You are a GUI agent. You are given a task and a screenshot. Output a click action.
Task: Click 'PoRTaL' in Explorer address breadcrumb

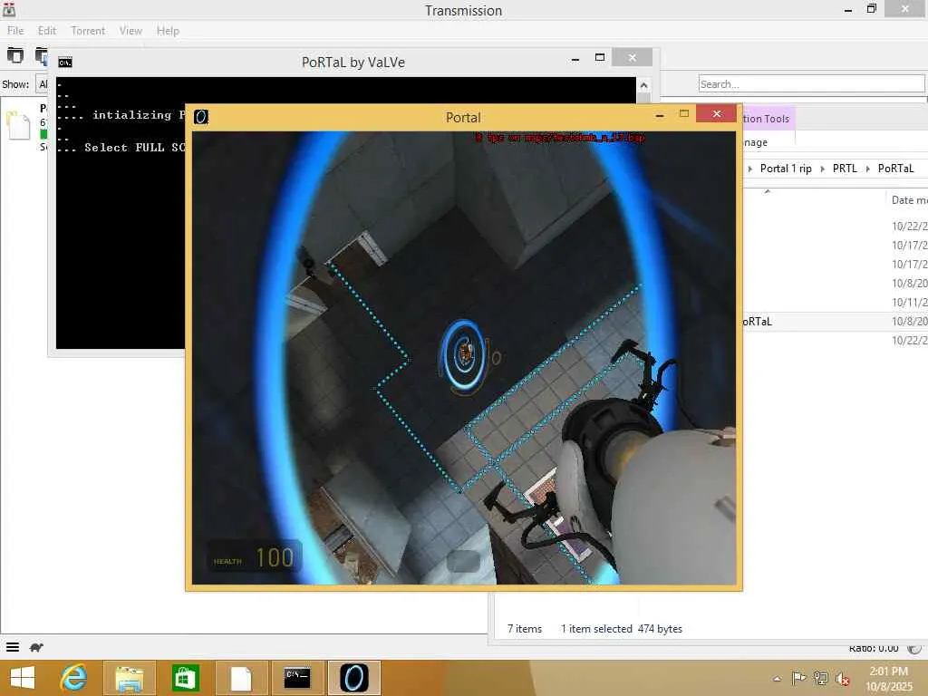895,169
